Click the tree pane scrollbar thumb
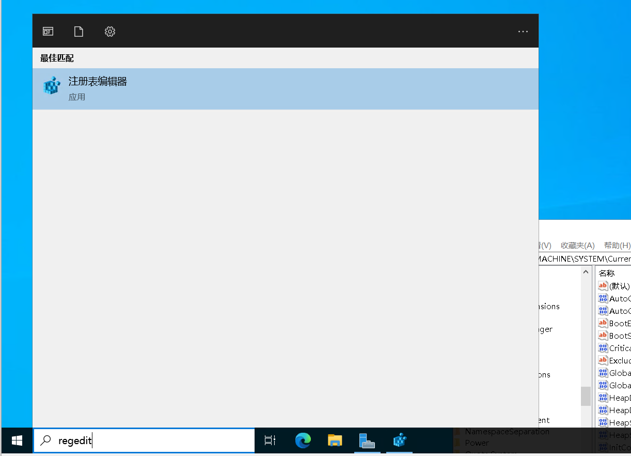 (x=586, y=396)
